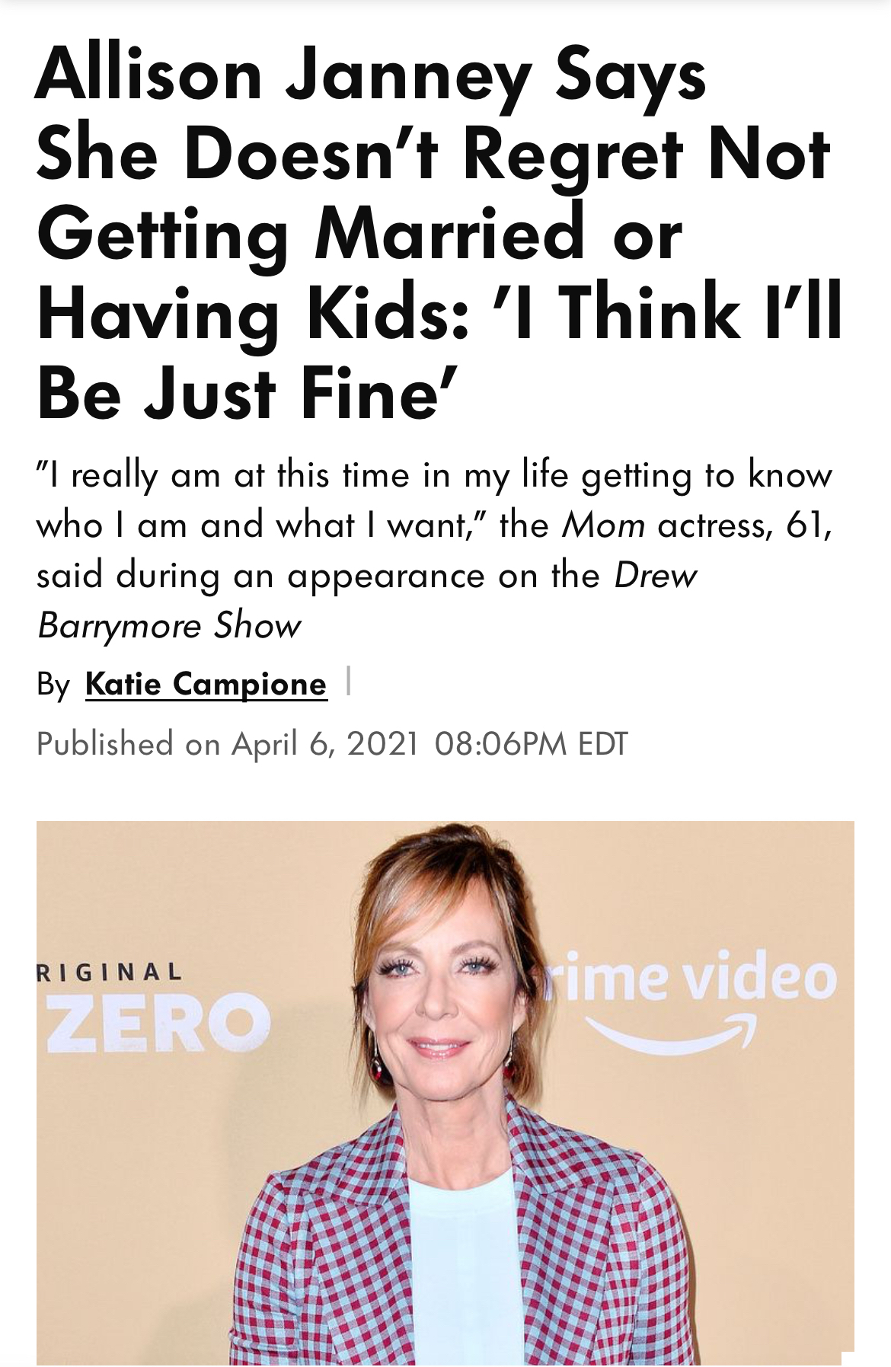This screenshot has height=1367, width=891.
Task: Click the date 'April 6, 2021'
Action: [325, 744]
